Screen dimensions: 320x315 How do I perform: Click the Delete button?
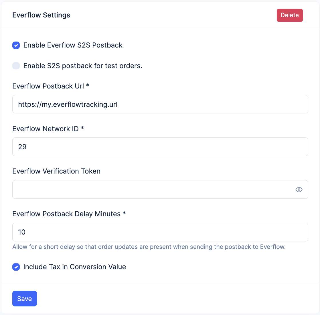coord(290,15)
